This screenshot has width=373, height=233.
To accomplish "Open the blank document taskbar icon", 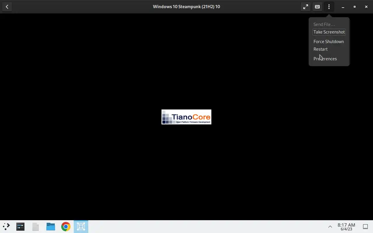I will pyautogui.click(x=36, y=227).
